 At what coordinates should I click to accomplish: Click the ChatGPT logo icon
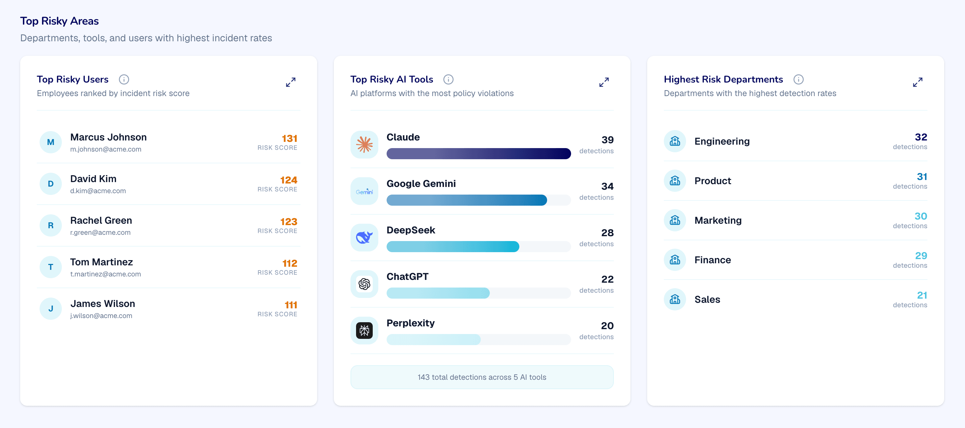pyautogui.click(x=364, y=284)
